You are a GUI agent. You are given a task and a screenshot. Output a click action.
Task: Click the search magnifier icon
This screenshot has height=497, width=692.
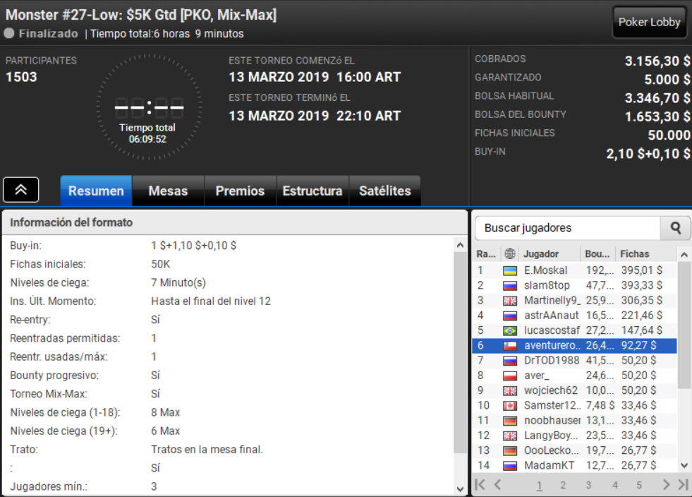675,228
